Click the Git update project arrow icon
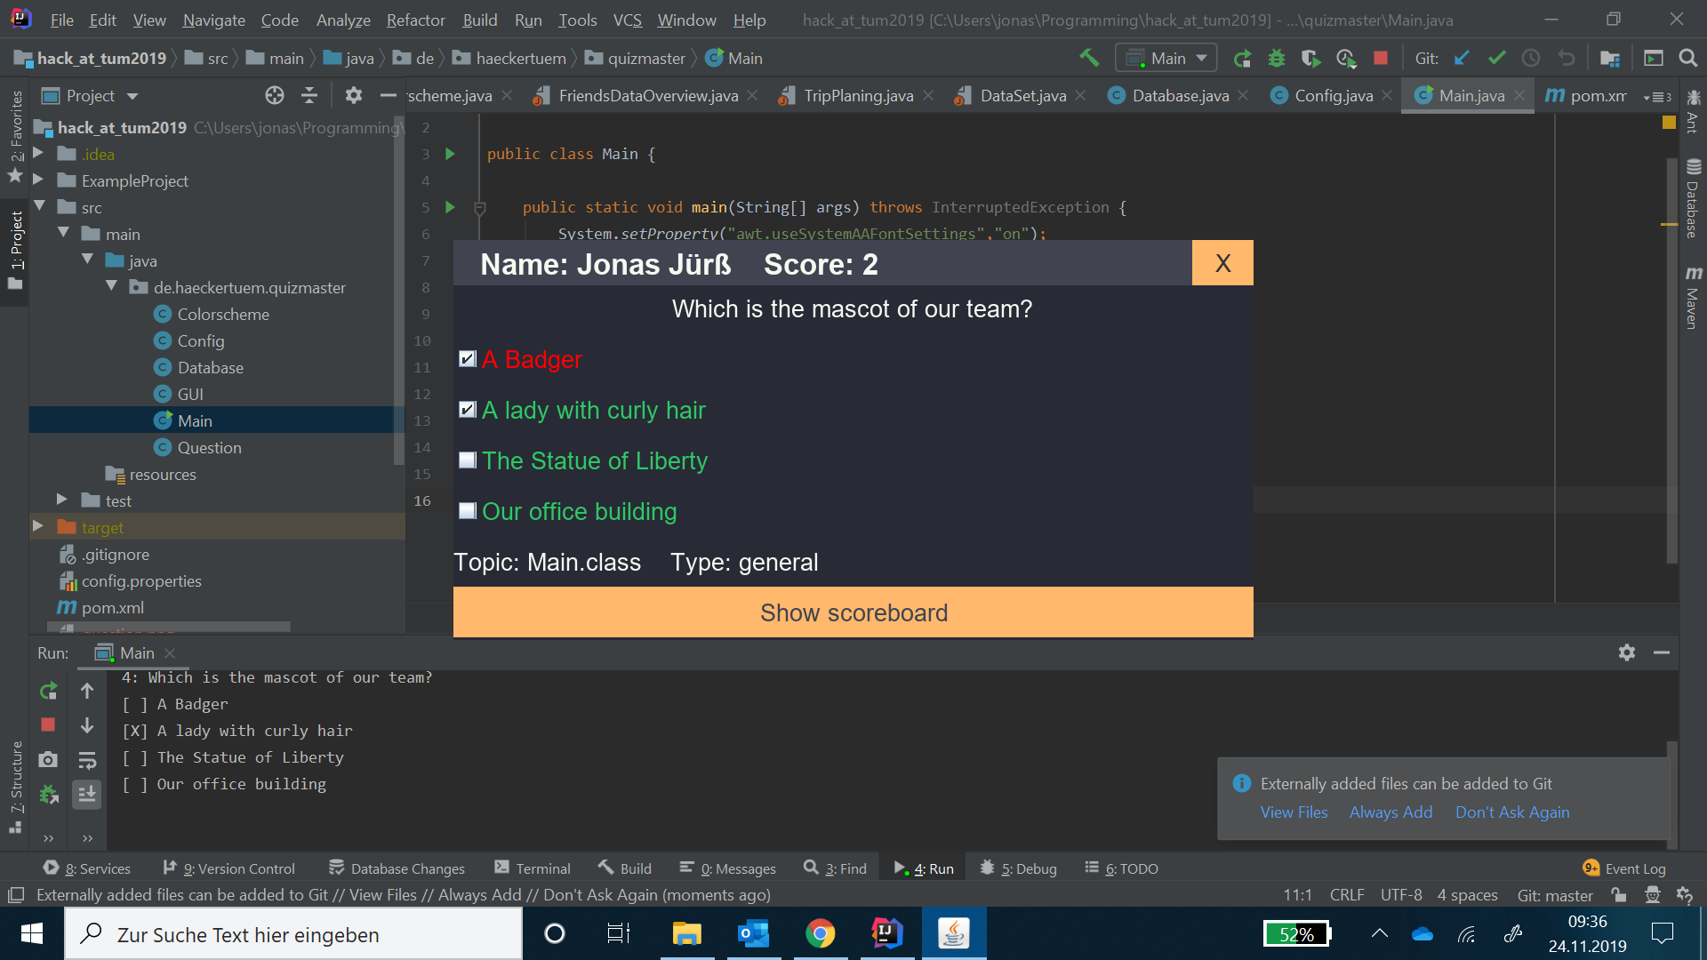1707x960 pixels. click(1462, 58)
